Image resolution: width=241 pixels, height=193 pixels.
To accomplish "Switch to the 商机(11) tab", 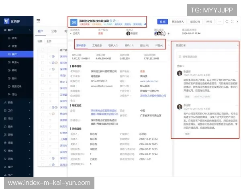I will click(x=129, y=45).
